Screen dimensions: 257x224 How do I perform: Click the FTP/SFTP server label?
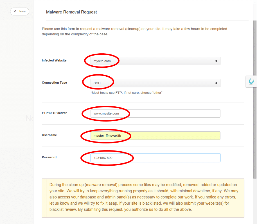pyautogui.click(x=54, y=113)
